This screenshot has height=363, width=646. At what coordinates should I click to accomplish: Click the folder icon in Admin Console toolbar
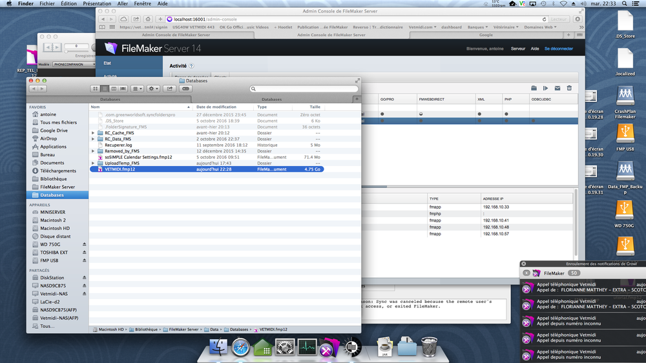[534, 88]
